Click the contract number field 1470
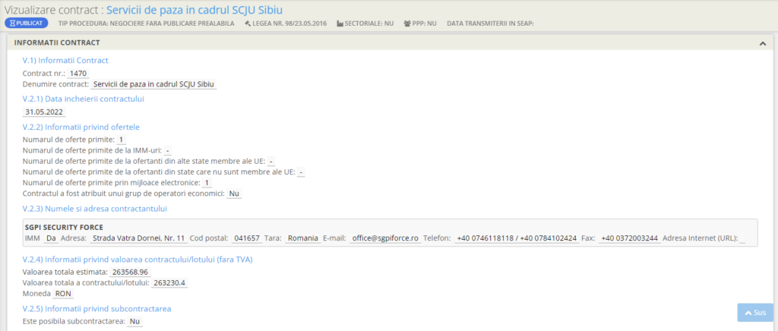Screen dimensions: 778x331 [78, 73]
